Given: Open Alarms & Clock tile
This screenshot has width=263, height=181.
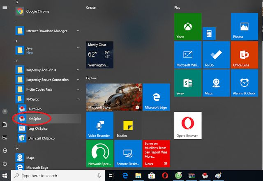Looking at the screenshot, I should tap(244, 82).
